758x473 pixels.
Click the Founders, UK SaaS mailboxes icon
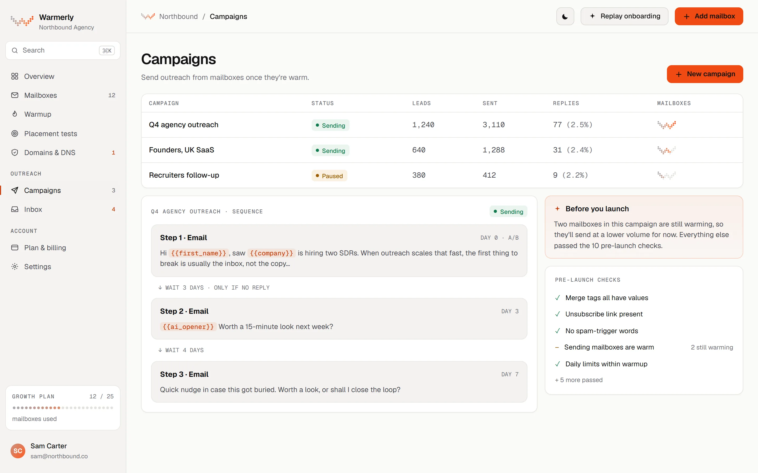click(x=666, y=150)
